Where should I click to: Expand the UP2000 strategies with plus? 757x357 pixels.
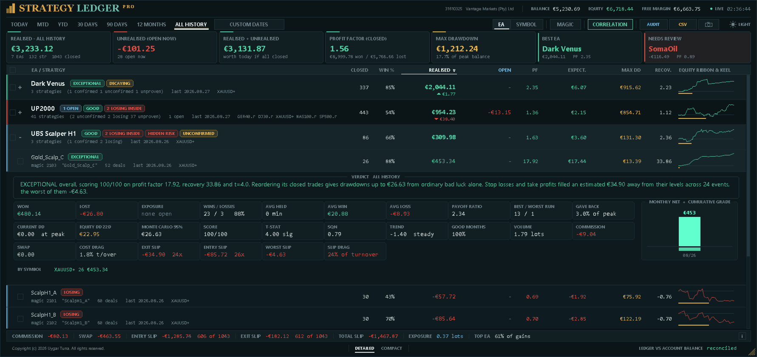pyautogui.click(x=20, y=112)
